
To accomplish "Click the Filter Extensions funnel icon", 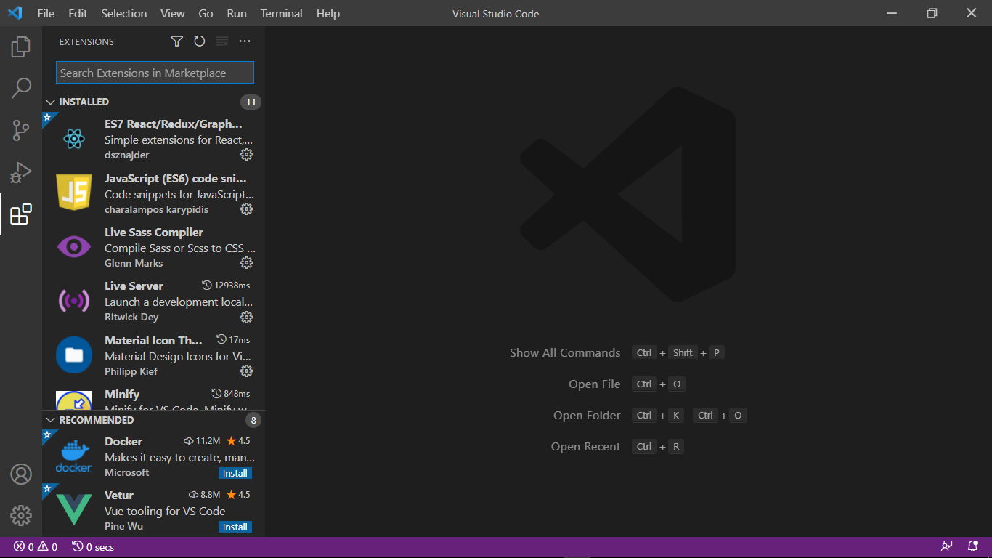I will coord(176,41).
